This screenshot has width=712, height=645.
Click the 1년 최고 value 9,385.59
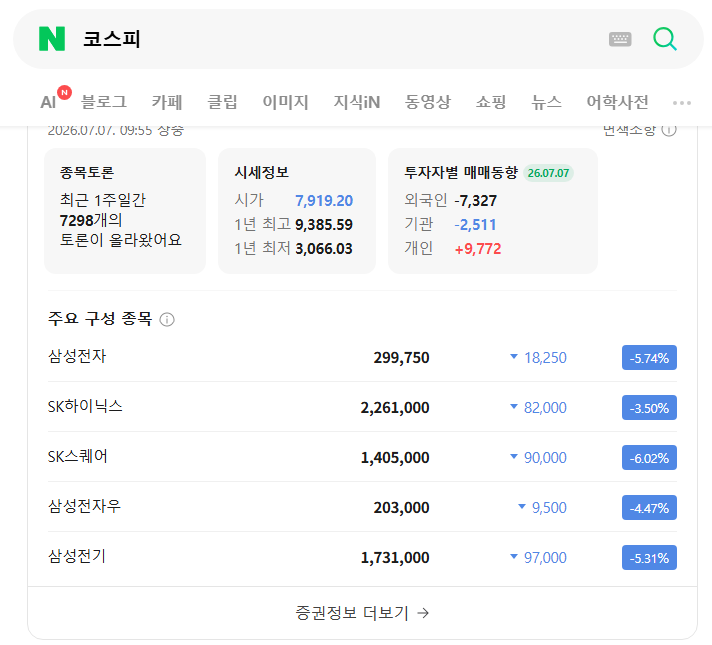[x=324, y=225]
